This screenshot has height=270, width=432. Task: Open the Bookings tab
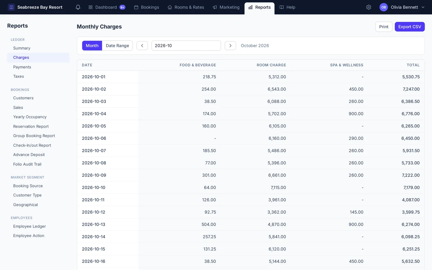pos(147,7)
